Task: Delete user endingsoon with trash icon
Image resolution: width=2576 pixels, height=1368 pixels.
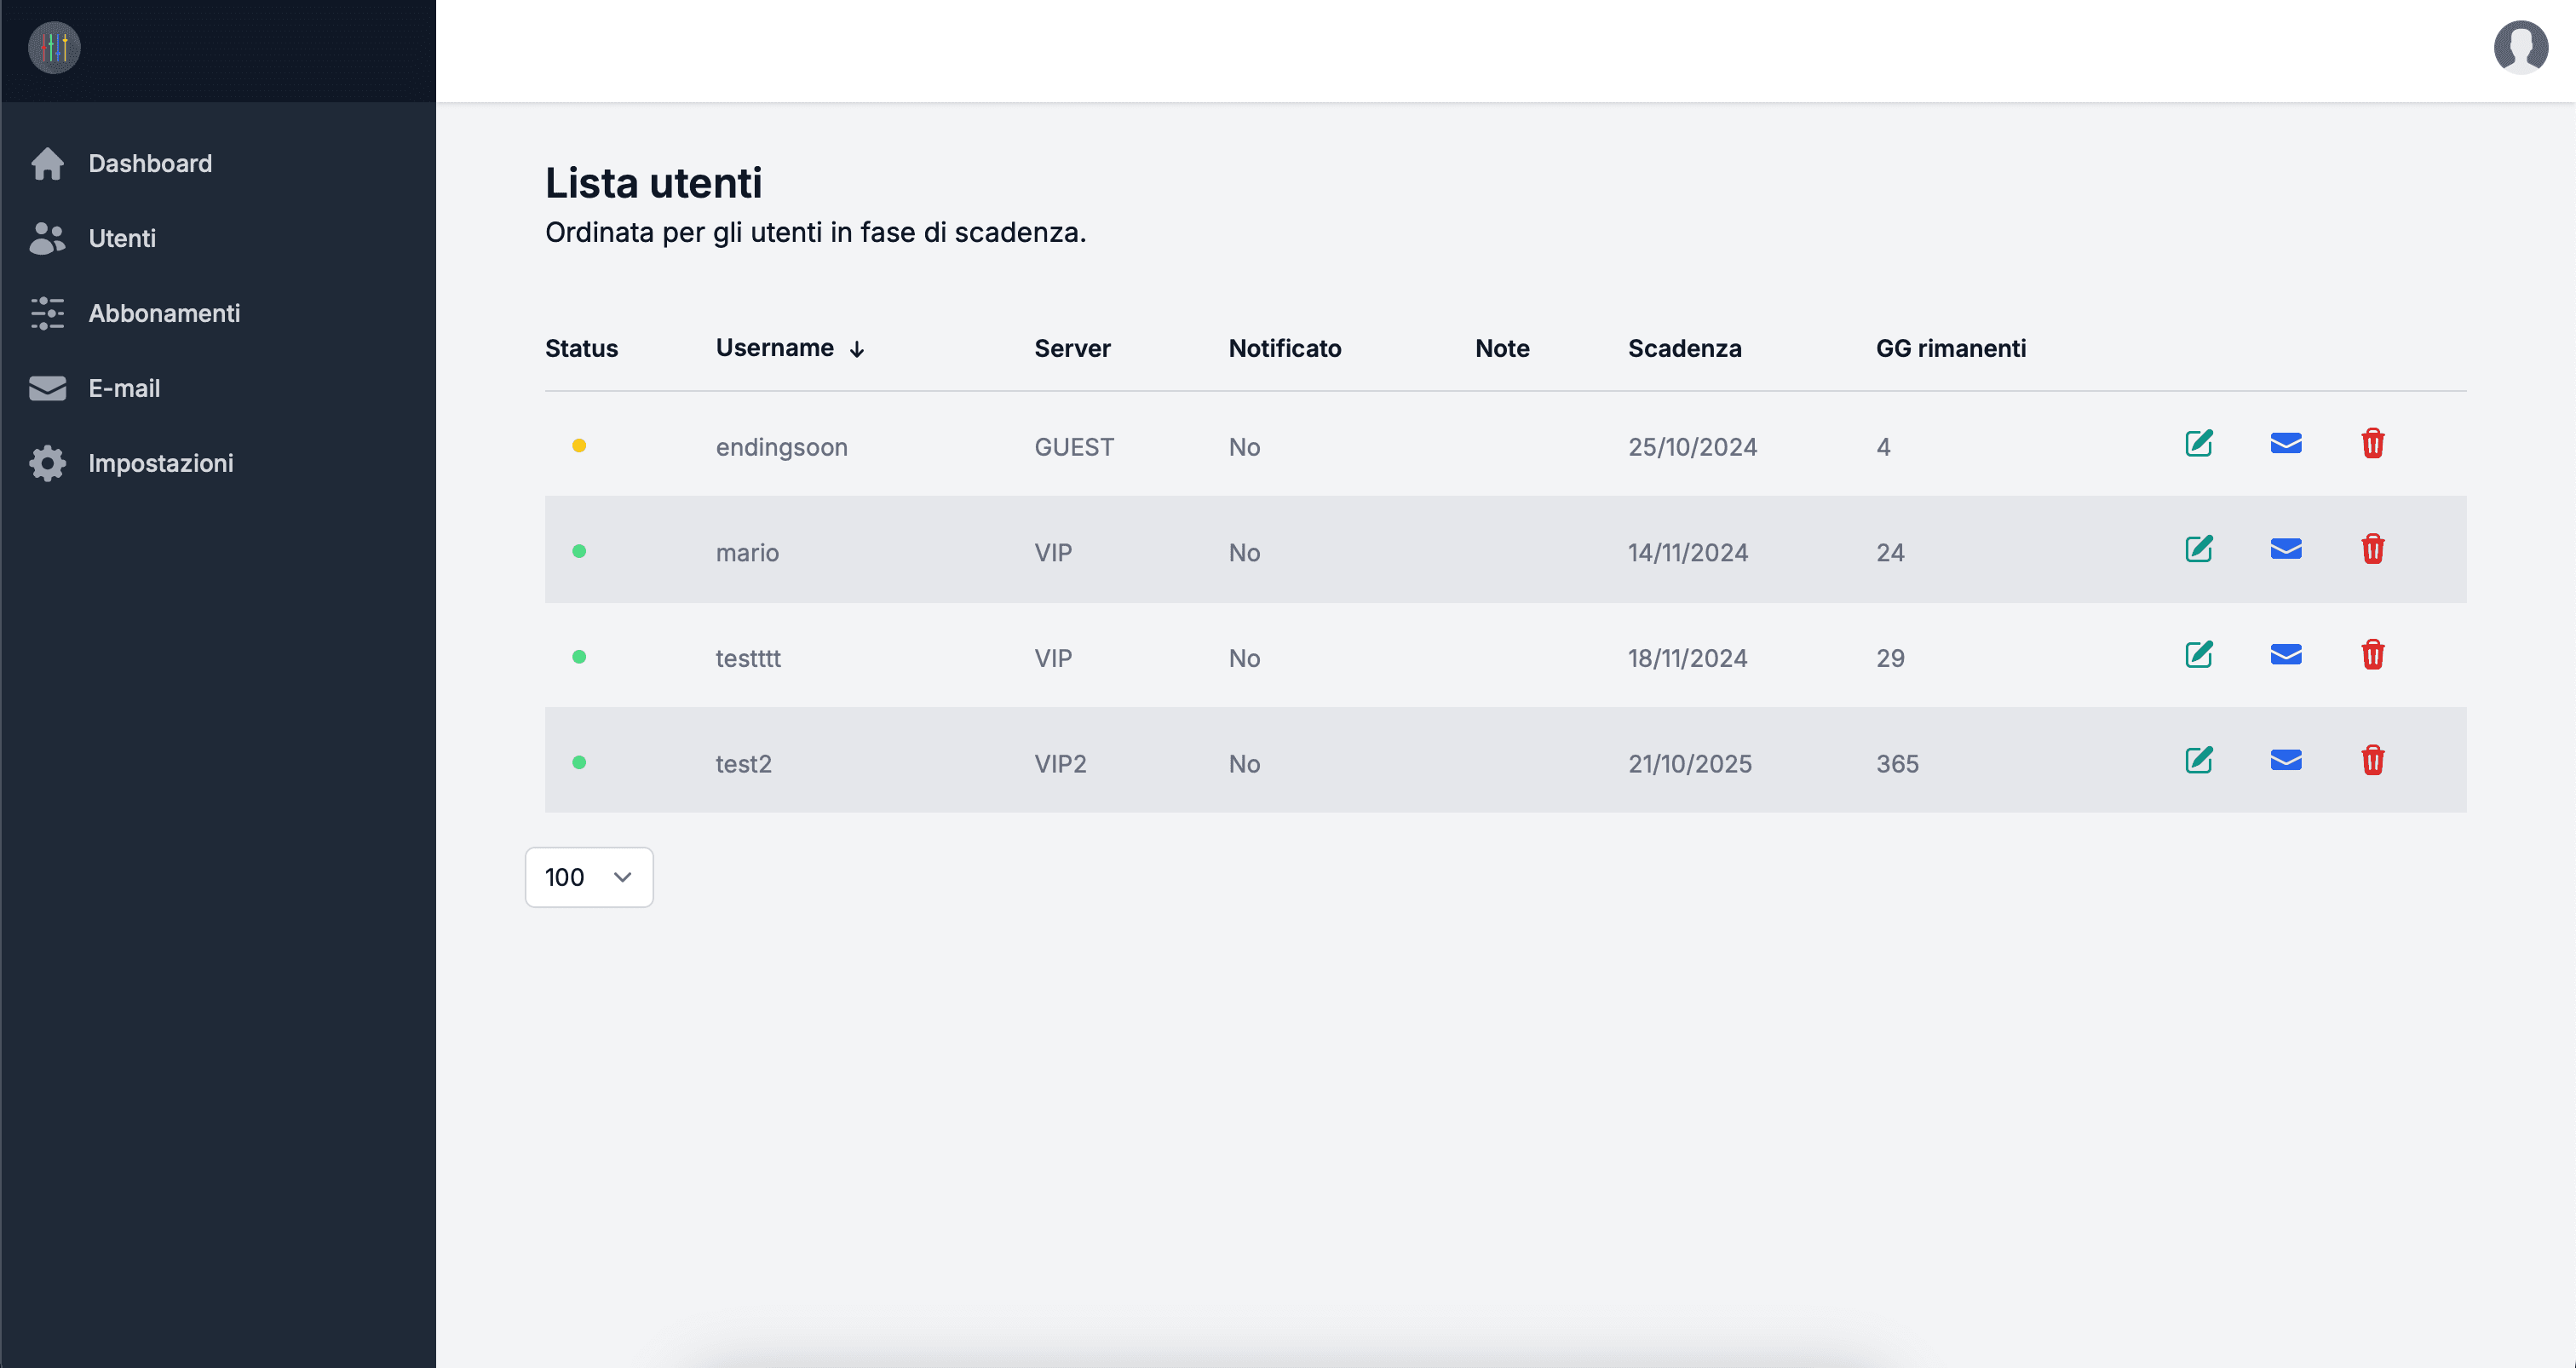Action: [x=2372, y=443]
